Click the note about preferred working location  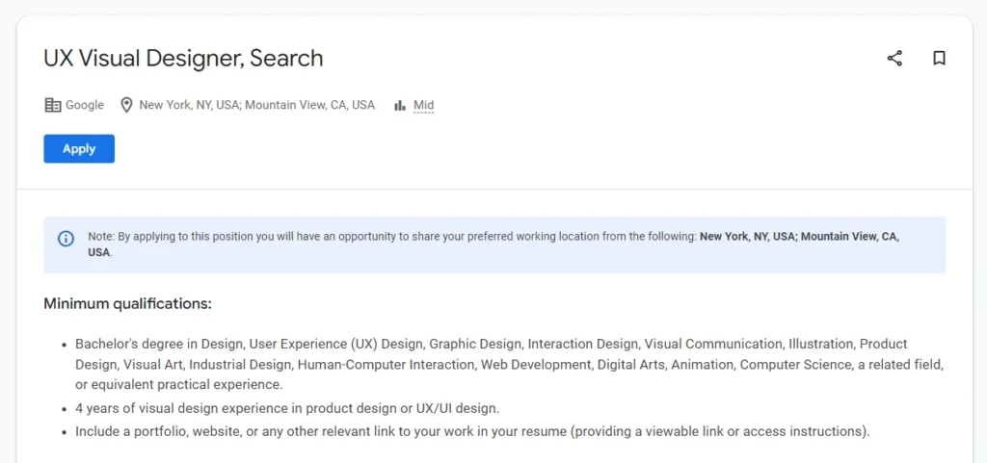point(386,236)
